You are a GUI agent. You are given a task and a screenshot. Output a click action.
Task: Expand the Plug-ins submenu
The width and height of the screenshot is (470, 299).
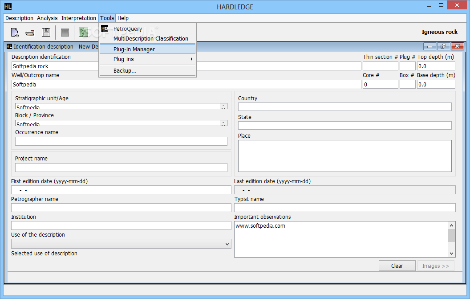148,59
